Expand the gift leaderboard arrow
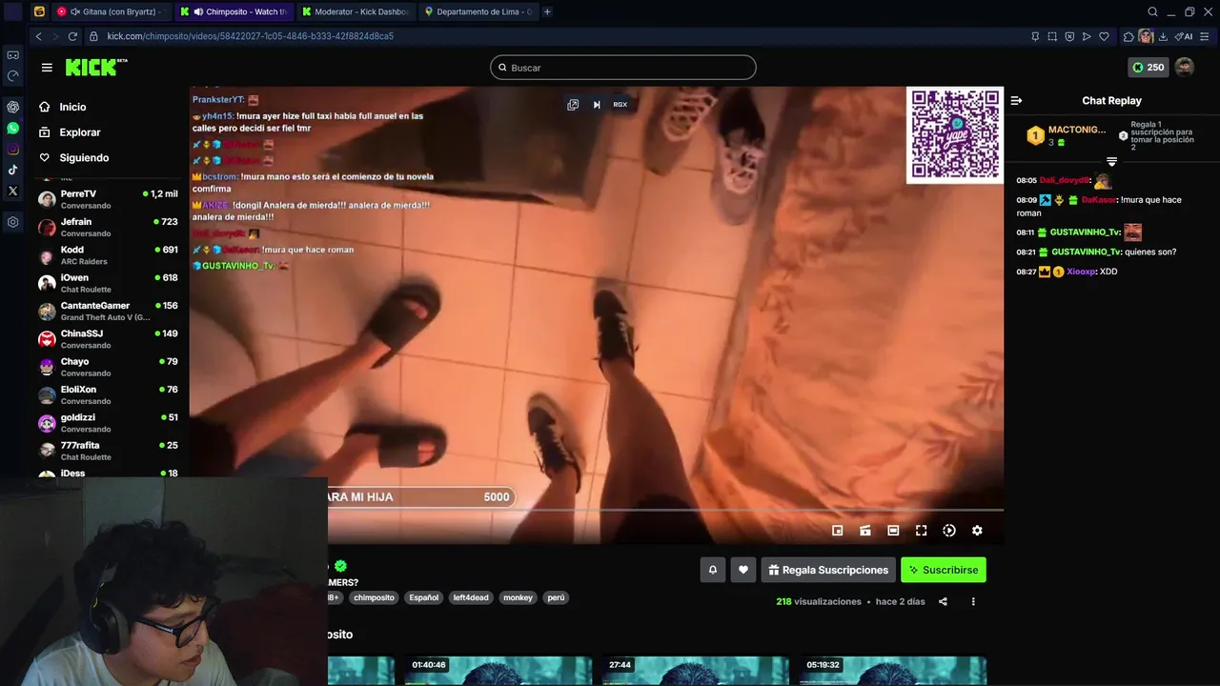 (x=1111, y=162)
